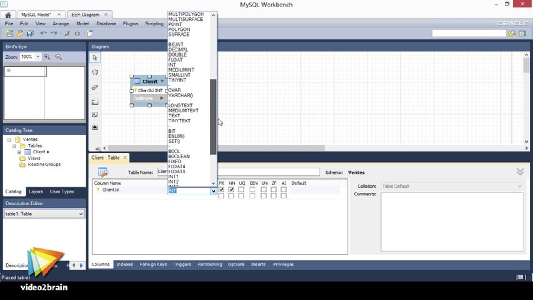Redo the last action

point(54,33)
